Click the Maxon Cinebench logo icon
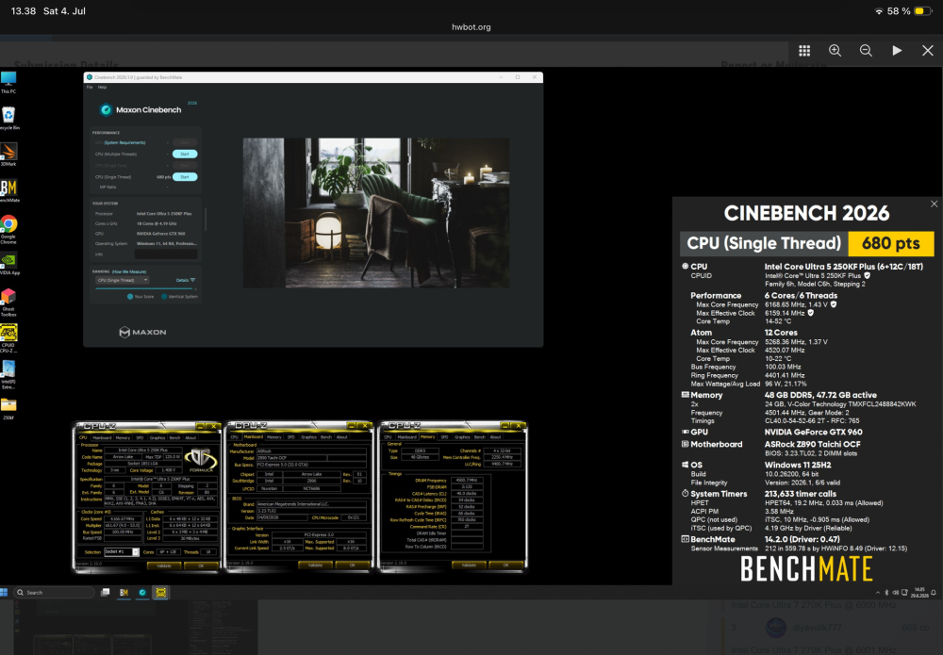Viewport: 943px width, 655px height. tap(107, 109)
